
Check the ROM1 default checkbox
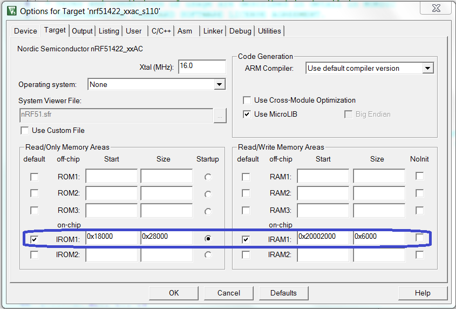[35, 177]
